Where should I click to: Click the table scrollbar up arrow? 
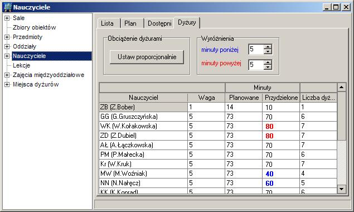342,87
